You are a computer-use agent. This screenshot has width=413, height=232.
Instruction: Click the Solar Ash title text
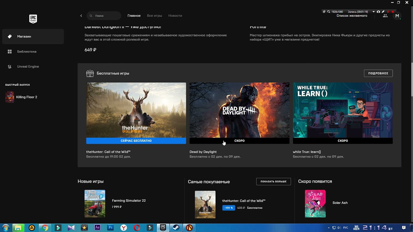[x=340, y=203]
